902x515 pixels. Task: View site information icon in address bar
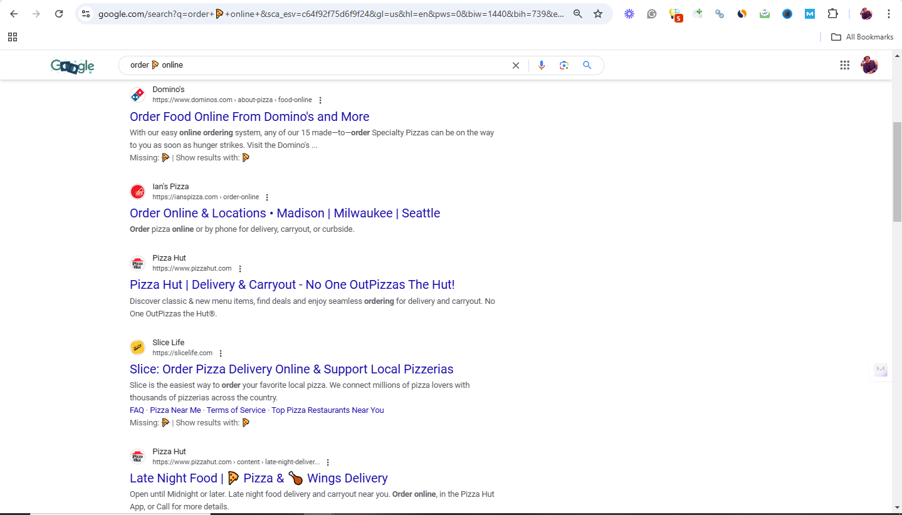[x=87, y=14]
